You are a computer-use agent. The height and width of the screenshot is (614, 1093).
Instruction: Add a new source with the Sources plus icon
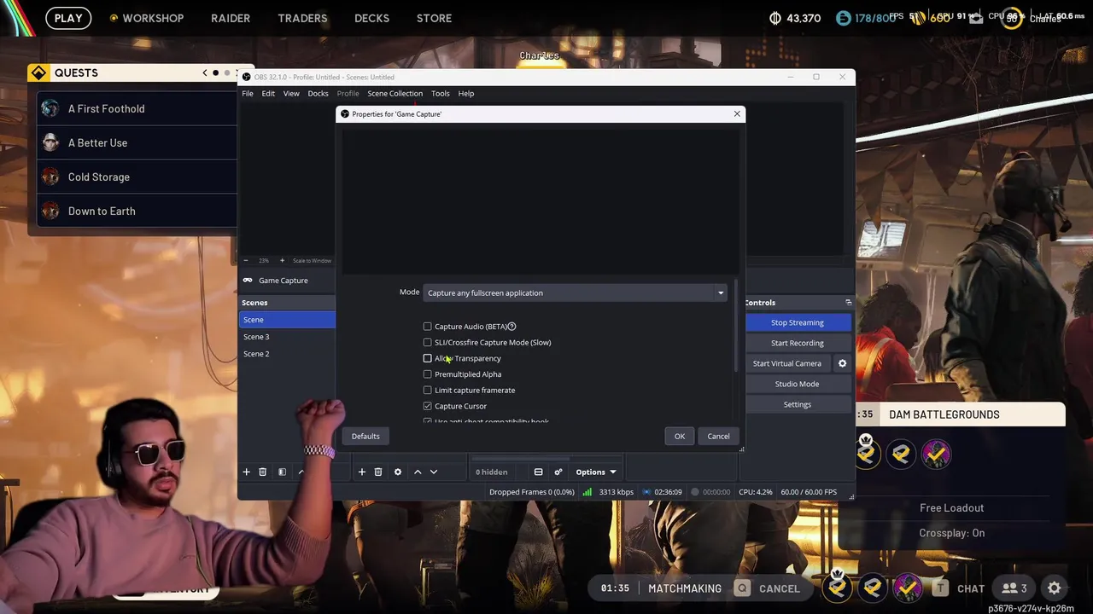point(362,472)
